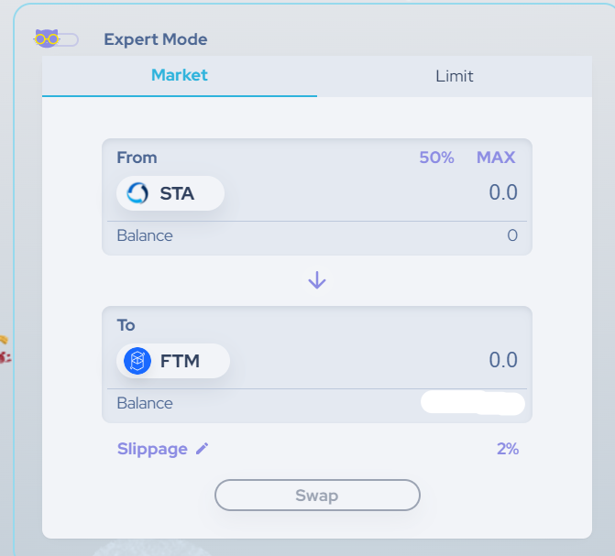Open the FTM token selector
Screen dimensions: 615x556
pos(173,361)
